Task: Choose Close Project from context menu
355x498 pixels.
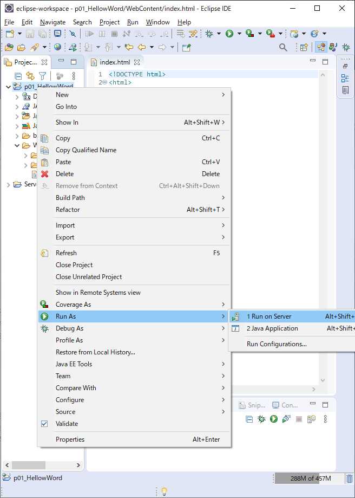Action: tap(135, 265)
